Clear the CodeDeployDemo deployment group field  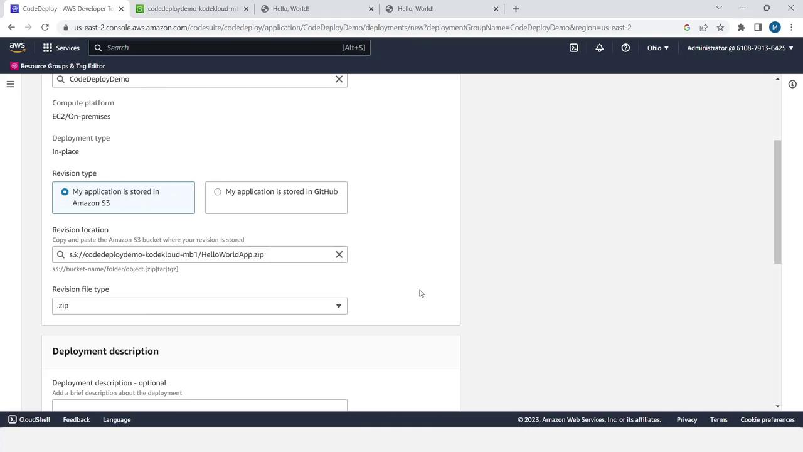339,79
